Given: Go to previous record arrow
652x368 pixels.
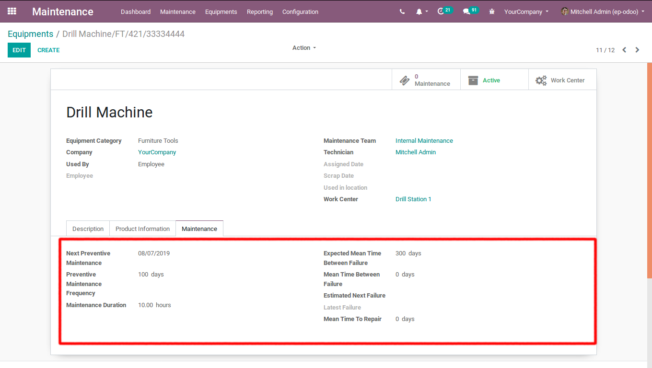Looking at the screenshot, I should [x=624, y=50].
